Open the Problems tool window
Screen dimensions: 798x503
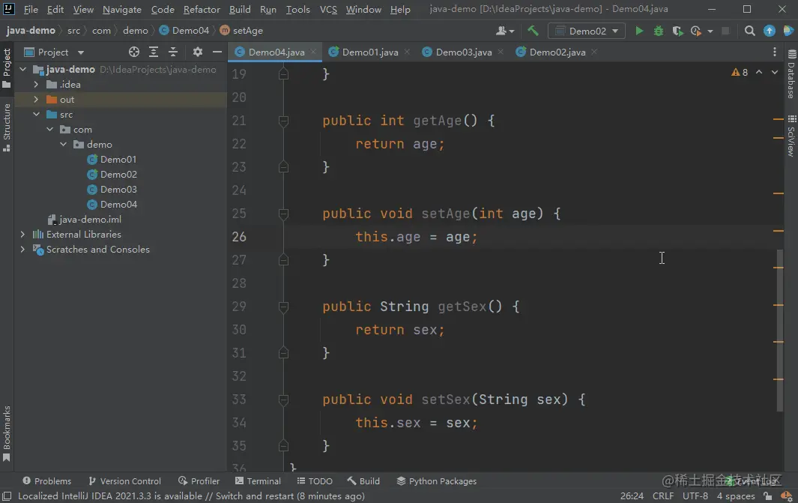[46, 481]
